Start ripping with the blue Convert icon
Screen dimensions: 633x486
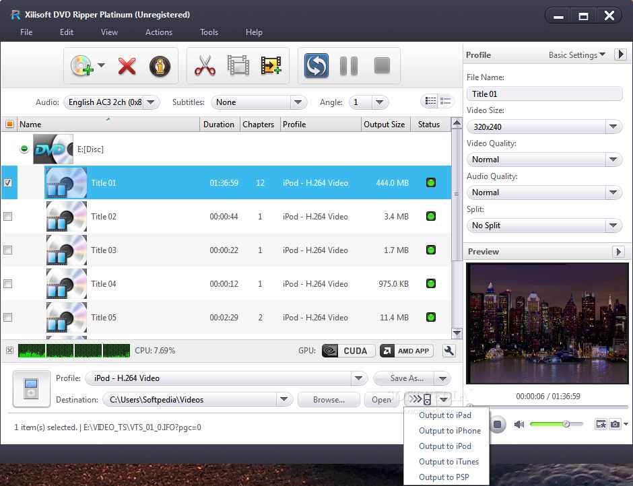(316, 65)
